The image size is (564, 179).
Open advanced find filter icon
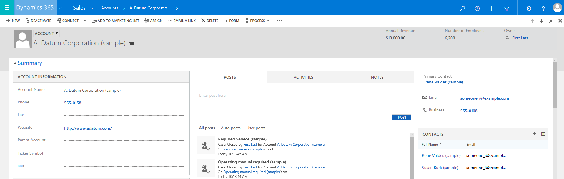click(x=507, y=9)
